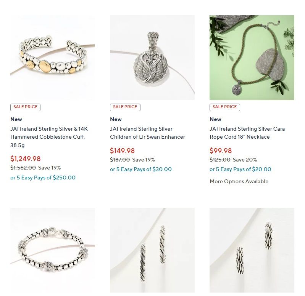The height and width of the screenshot is (296, 305).
Task: Open the long woven hoop earrings image
Action: (152, 250)
